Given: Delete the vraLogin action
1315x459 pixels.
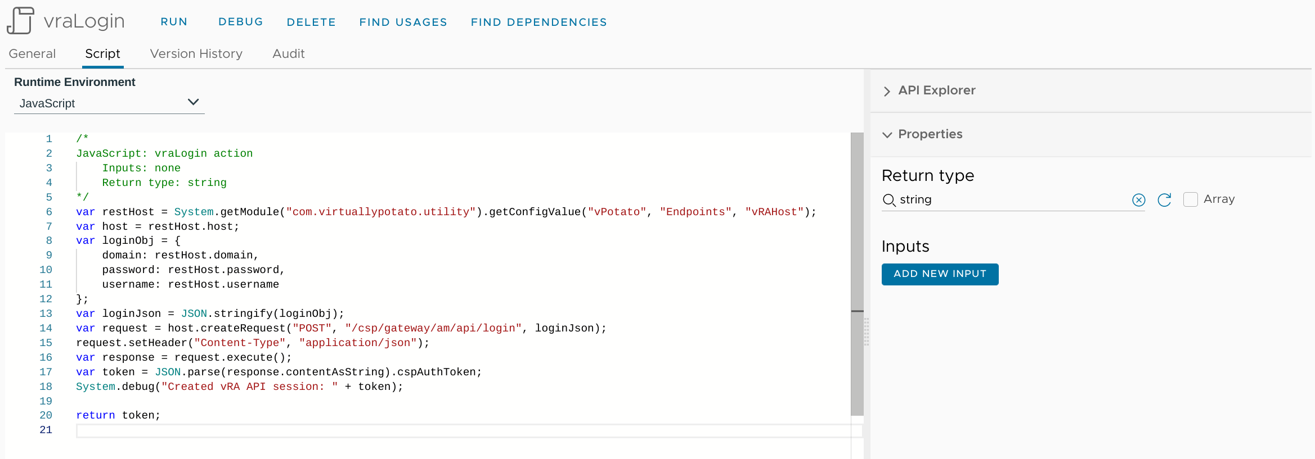Looking at the screenshot, I should coord(311,22).
